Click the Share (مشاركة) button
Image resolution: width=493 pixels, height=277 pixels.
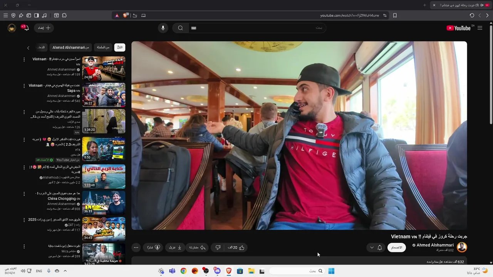197,247
